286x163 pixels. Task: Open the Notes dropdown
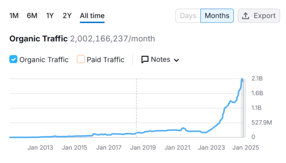tap(160, 59)
